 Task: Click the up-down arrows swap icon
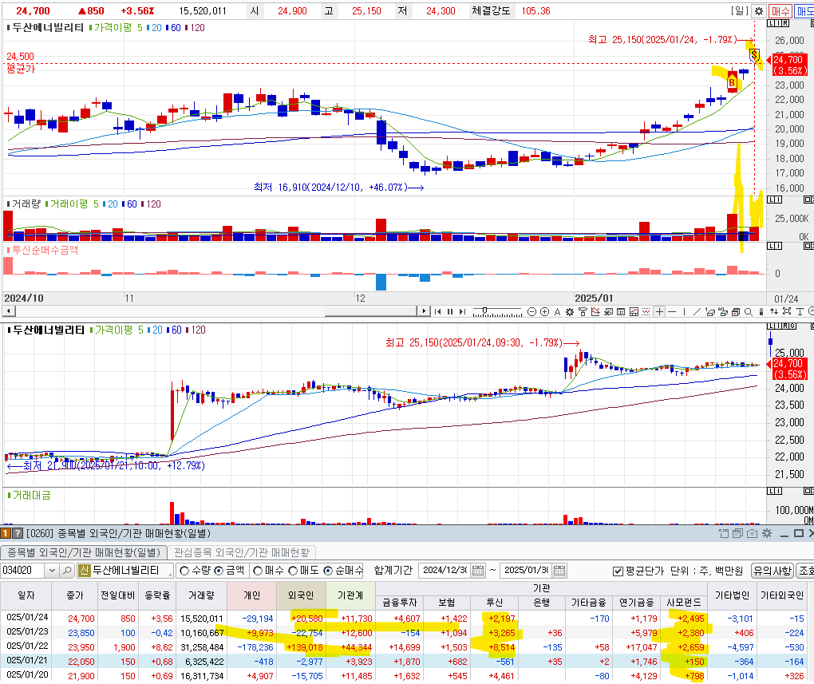click(x=773, y=311)
